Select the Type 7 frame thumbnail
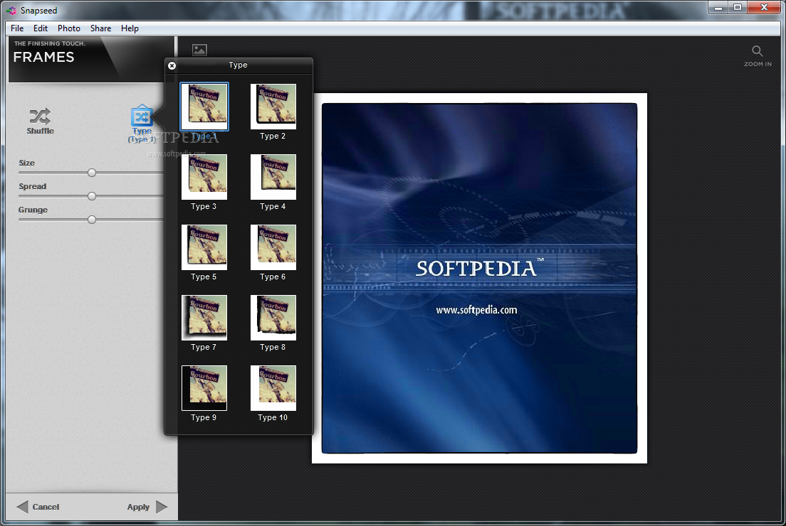This screenshot has height=526, width=786. click(204, 318)
